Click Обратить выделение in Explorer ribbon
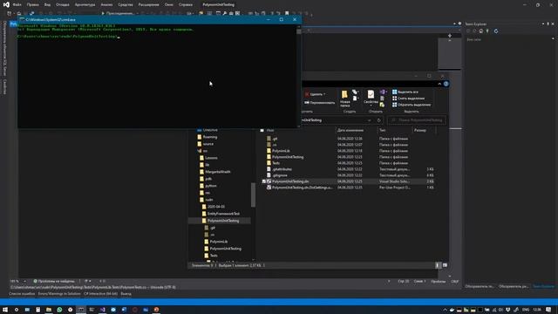Viewport: 558px width, 314px height. 412,105
